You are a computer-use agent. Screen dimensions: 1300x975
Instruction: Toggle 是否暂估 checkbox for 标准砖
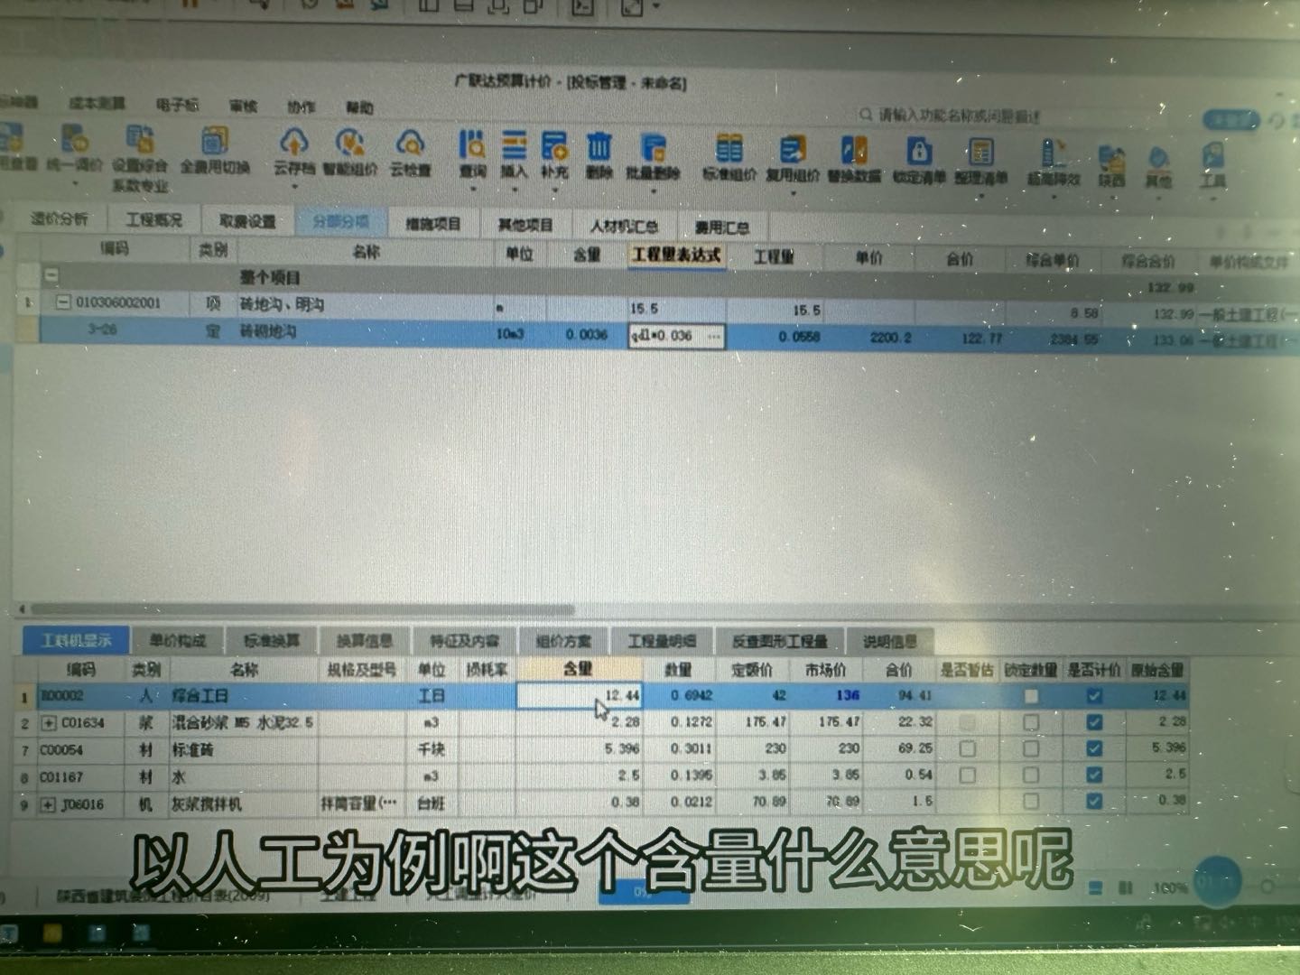pyautogui.click(x=967, y=749)
